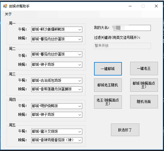Open 周三 晚餐 dropdown (香煎莲藕肉饼蛋脯饭)
This screenshot has width=164, height=151.
tap(57, 89)
